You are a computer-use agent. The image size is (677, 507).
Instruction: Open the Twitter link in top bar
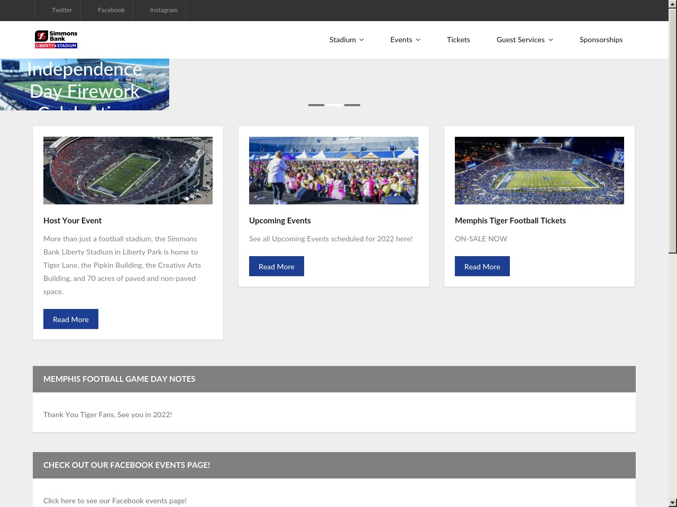pos(62,10)
